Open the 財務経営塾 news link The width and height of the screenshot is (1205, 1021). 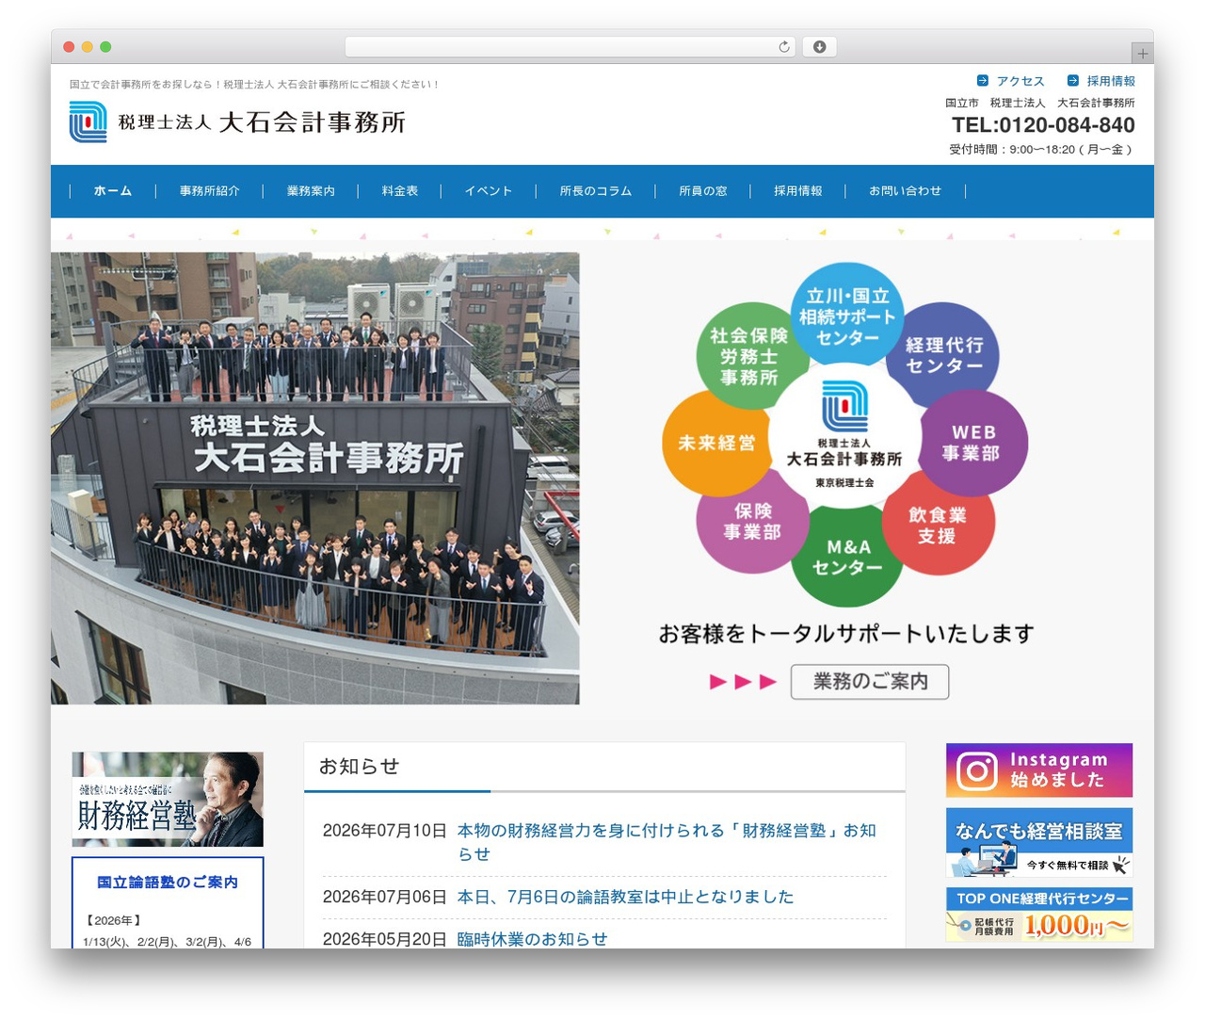(x=667, y=842)
